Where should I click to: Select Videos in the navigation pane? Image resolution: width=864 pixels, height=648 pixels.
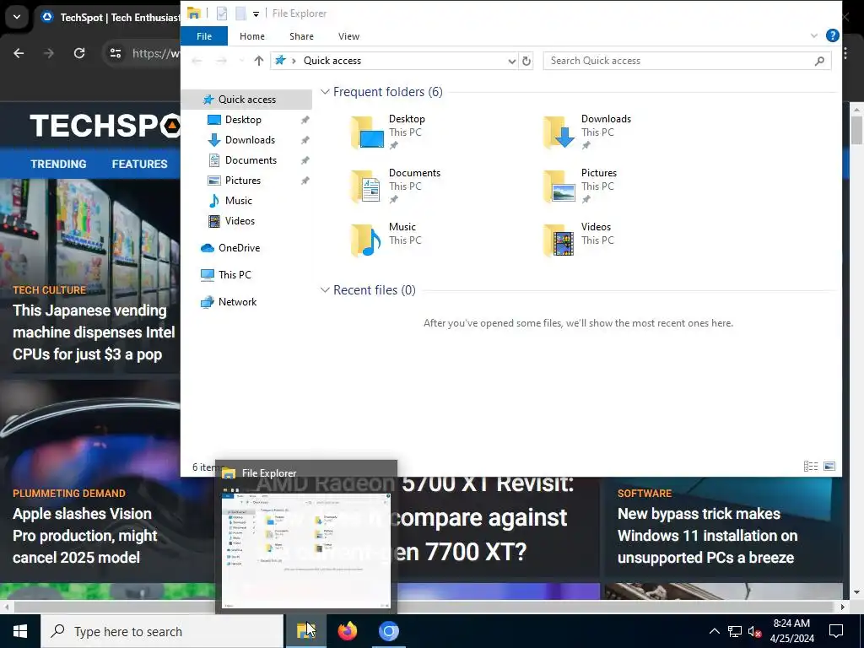coord(240,221)
